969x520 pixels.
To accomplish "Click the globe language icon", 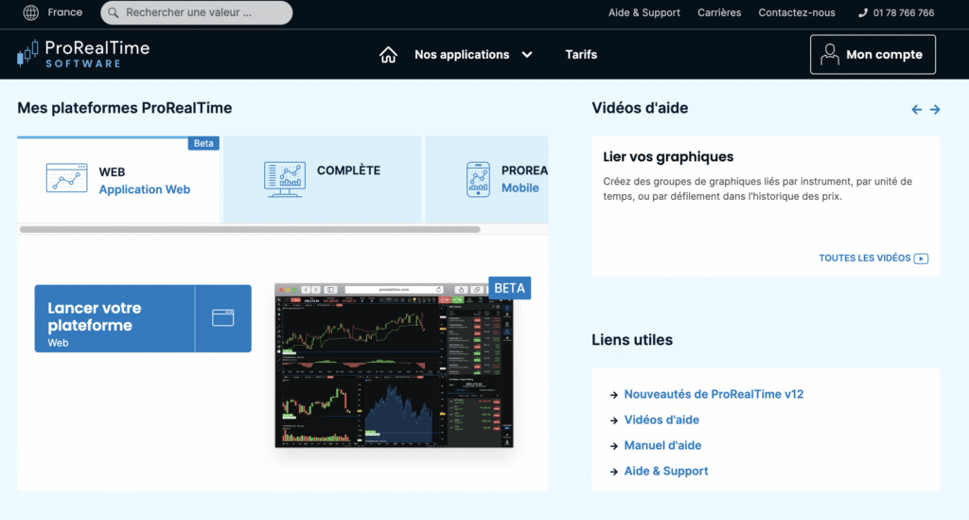I will click(30, 12).
